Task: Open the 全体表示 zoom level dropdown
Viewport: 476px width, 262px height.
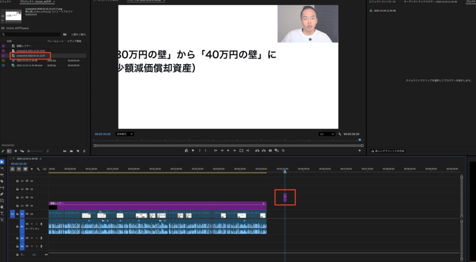Action: click(x=125, y=134)
